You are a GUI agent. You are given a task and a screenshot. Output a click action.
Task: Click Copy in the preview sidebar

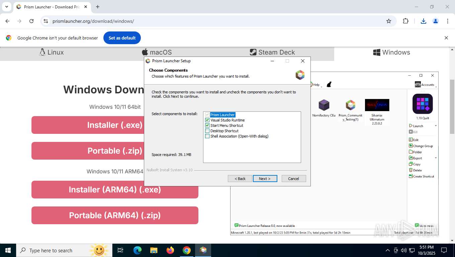(x=415, y=164)
